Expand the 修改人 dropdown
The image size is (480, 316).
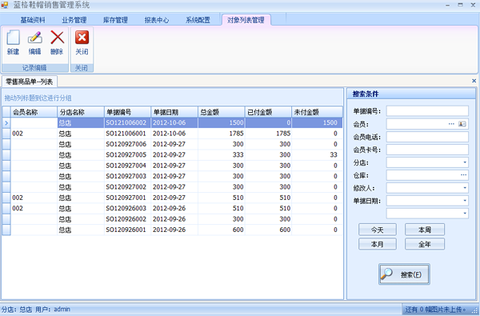pos(465,188)
